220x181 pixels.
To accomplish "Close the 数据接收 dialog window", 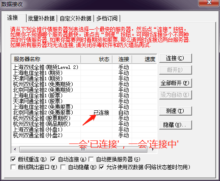I will pos(209,3).
